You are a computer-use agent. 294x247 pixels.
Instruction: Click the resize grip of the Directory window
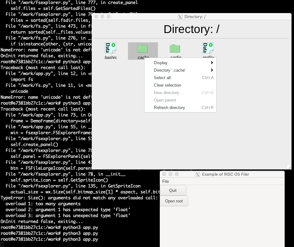289,166
